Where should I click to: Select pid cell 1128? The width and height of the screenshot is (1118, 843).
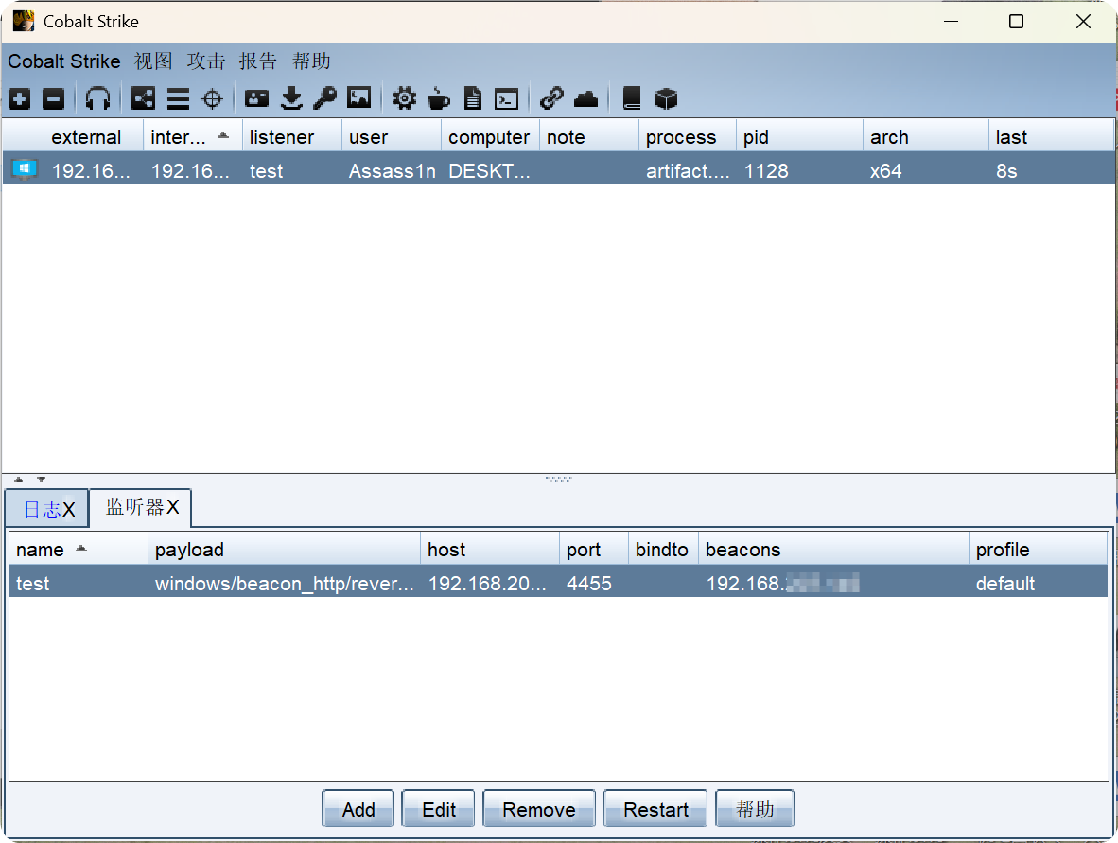800,171
